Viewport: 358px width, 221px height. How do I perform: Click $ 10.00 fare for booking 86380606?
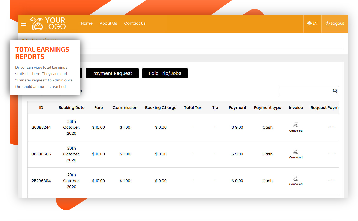click(x=99, y=154)
